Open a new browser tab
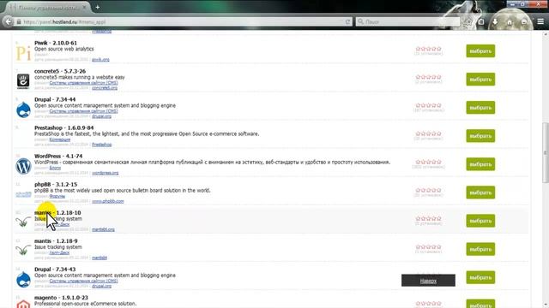549x308 pixels. [98, 7]
